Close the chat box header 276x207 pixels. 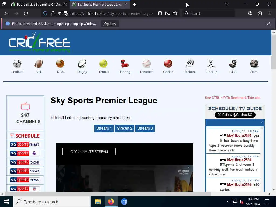click(262, 122)
